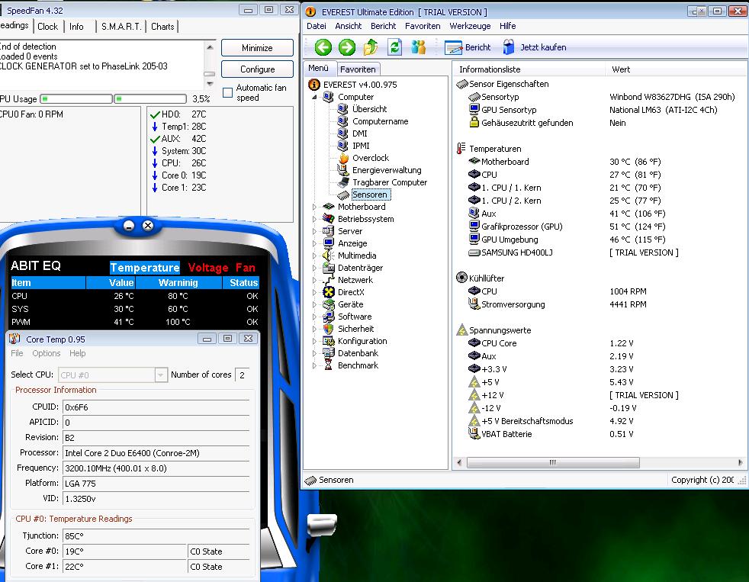This screenshot has width=749, height=582.
Task: Select Energieverwaltung in the tree
Action: click(x=387, y=170)
